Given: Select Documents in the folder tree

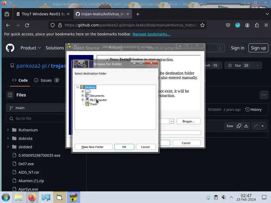Looking at the screenshot, I should [x=97, y=96].
